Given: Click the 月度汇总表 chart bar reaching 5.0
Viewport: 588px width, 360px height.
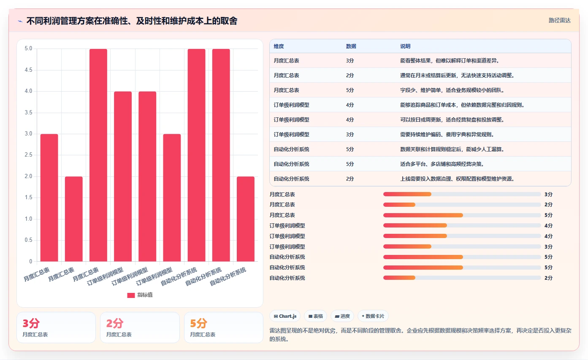Looking at the screenshot, I should [98, 155].
